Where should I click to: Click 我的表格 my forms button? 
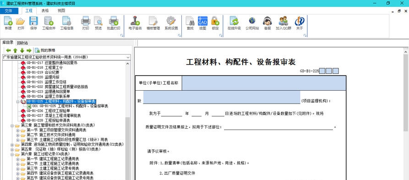click(x=45, y=50)
